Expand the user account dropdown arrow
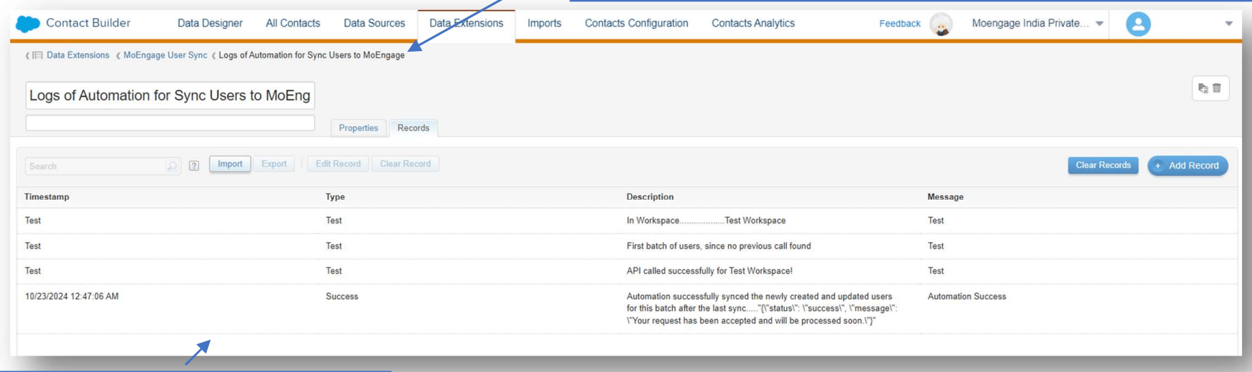 click(x=1229, y=24)
